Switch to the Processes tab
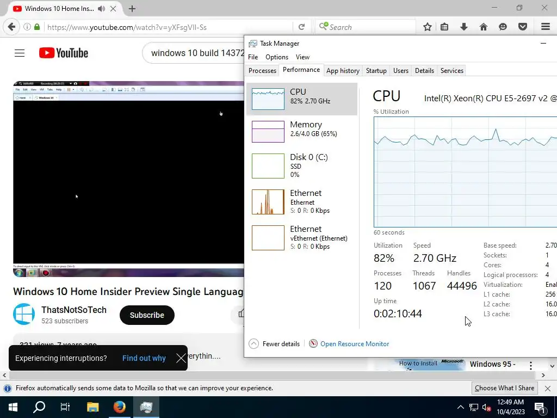 (x=262, y=71)
